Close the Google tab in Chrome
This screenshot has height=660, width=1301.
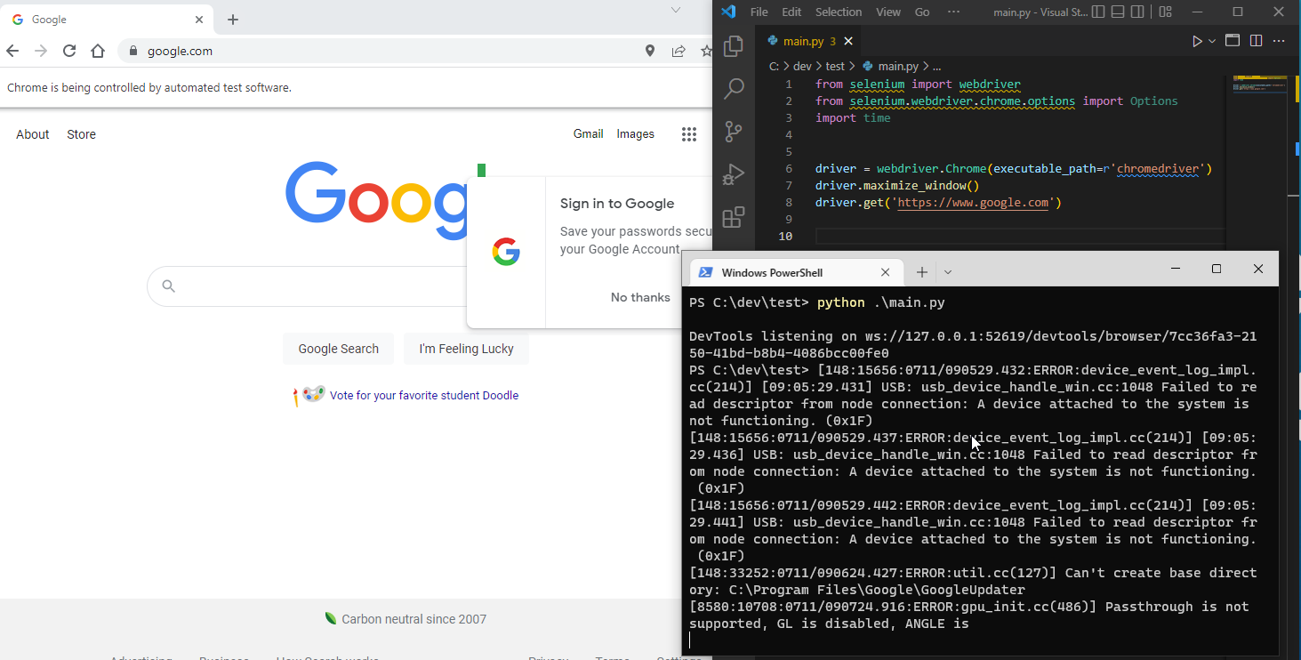(x=199, y=20)
